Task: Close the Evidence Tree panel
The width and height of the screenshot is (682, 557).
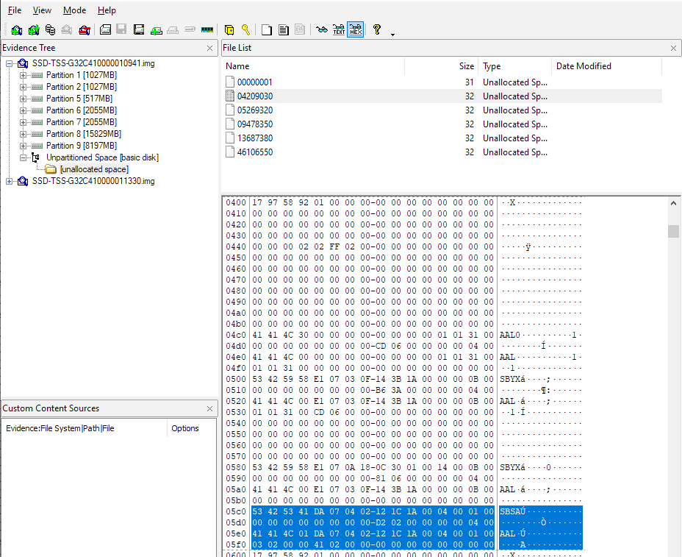Action: click(212, 48)
